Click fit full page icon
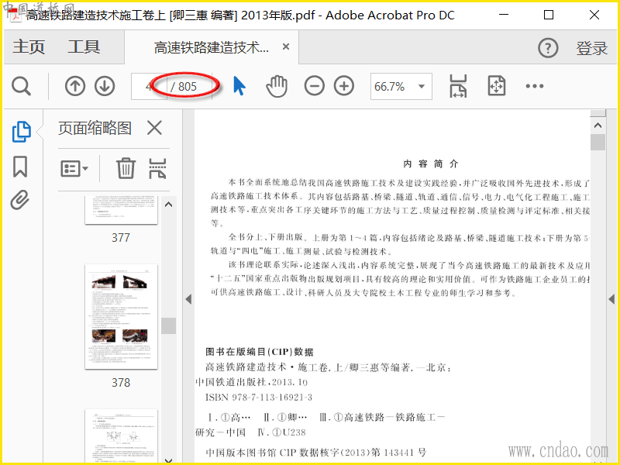 pyautogui.click(x=497, y=86)
